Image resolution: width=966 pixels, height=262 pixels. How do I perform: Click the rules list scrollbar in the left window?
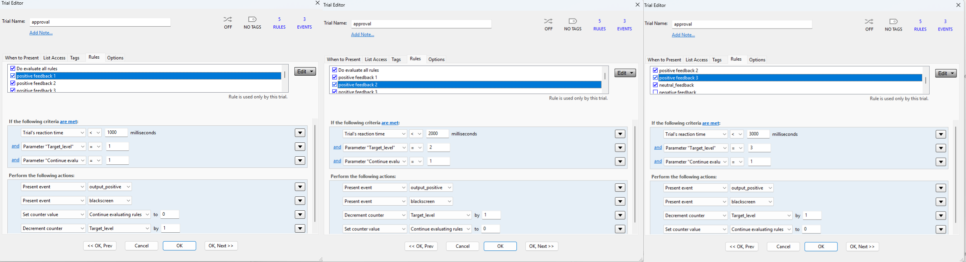coord(285,75)
